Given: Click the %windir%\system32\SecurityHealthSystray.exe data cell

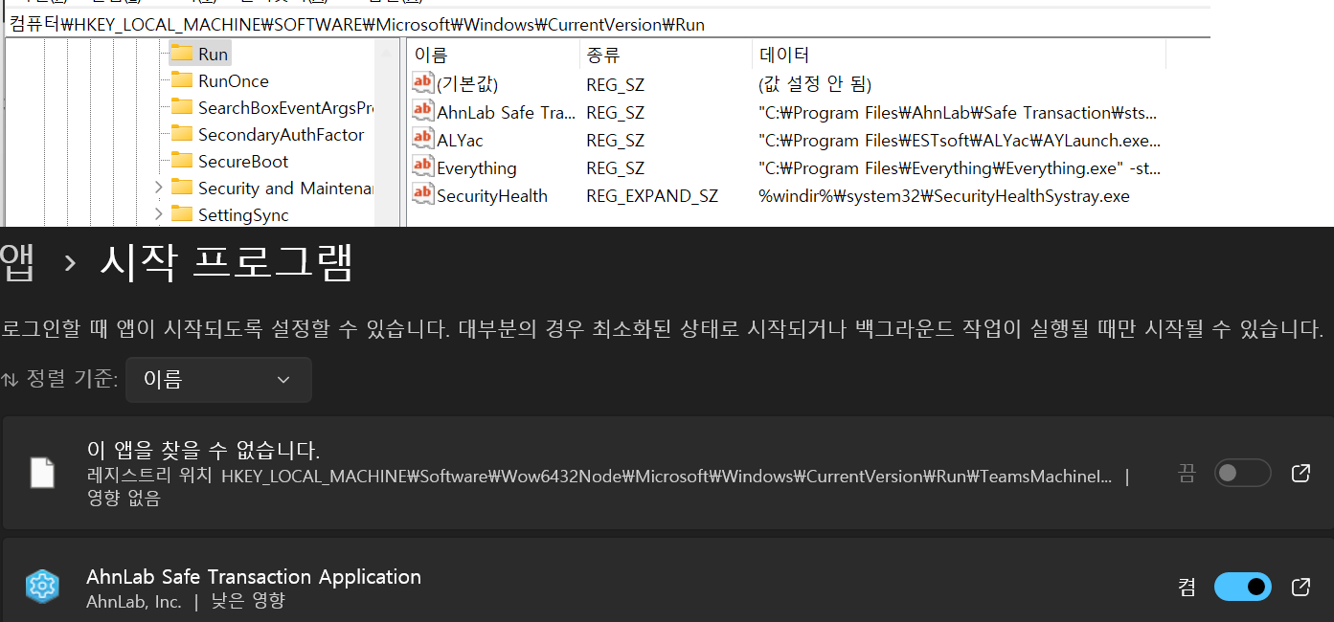Looking at the screenshot, I should [944, 196].
